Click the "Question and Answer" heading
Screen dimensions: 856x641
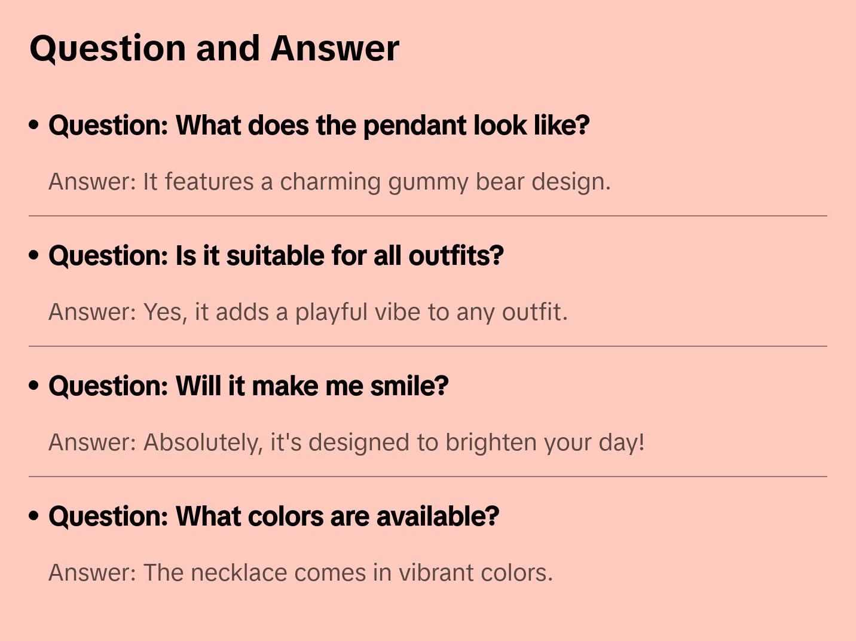tap(214, 48)
